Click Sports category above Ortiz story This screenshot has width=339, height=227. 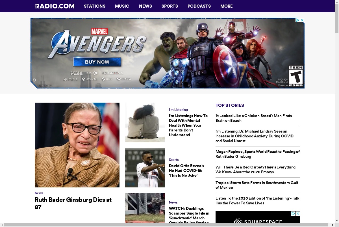point(174,159)
